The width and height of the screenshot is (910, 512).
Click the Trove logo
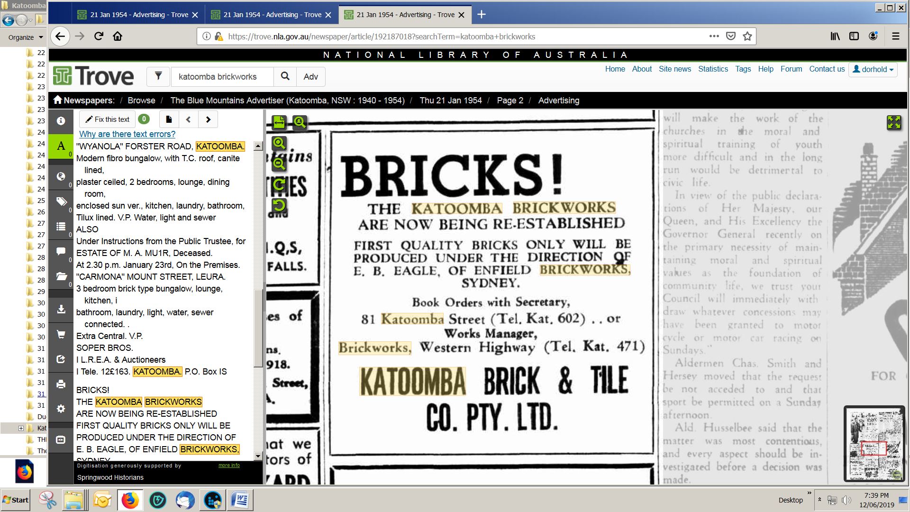[93, 76]
